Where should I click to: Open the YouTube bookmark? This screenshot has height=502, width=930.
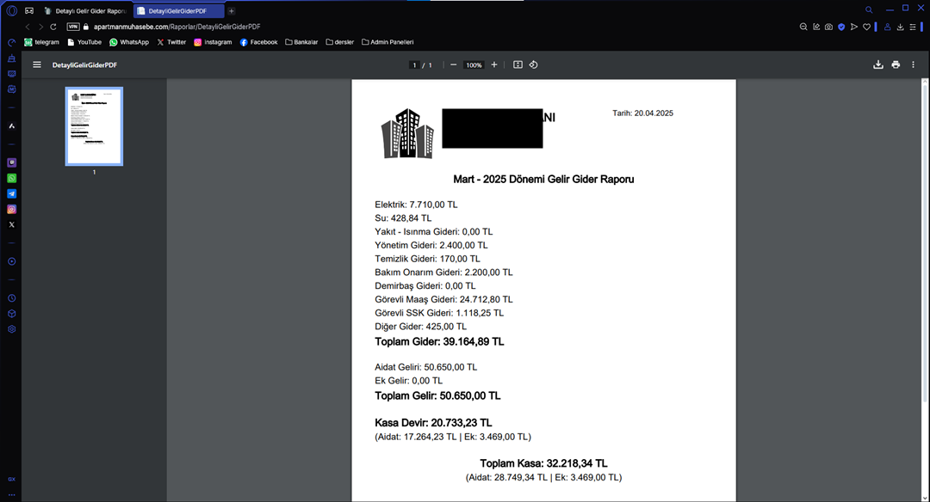point(84,42)
